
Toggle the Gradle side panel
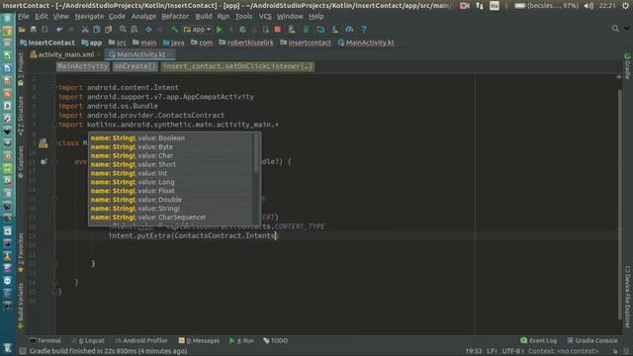pyautogui.click(x=627, y=66)
